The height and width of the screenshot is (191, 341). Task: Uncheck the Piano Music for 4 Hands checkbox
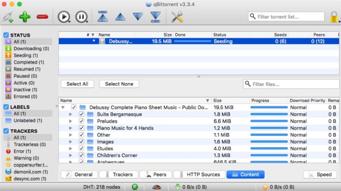pos(81,128)
